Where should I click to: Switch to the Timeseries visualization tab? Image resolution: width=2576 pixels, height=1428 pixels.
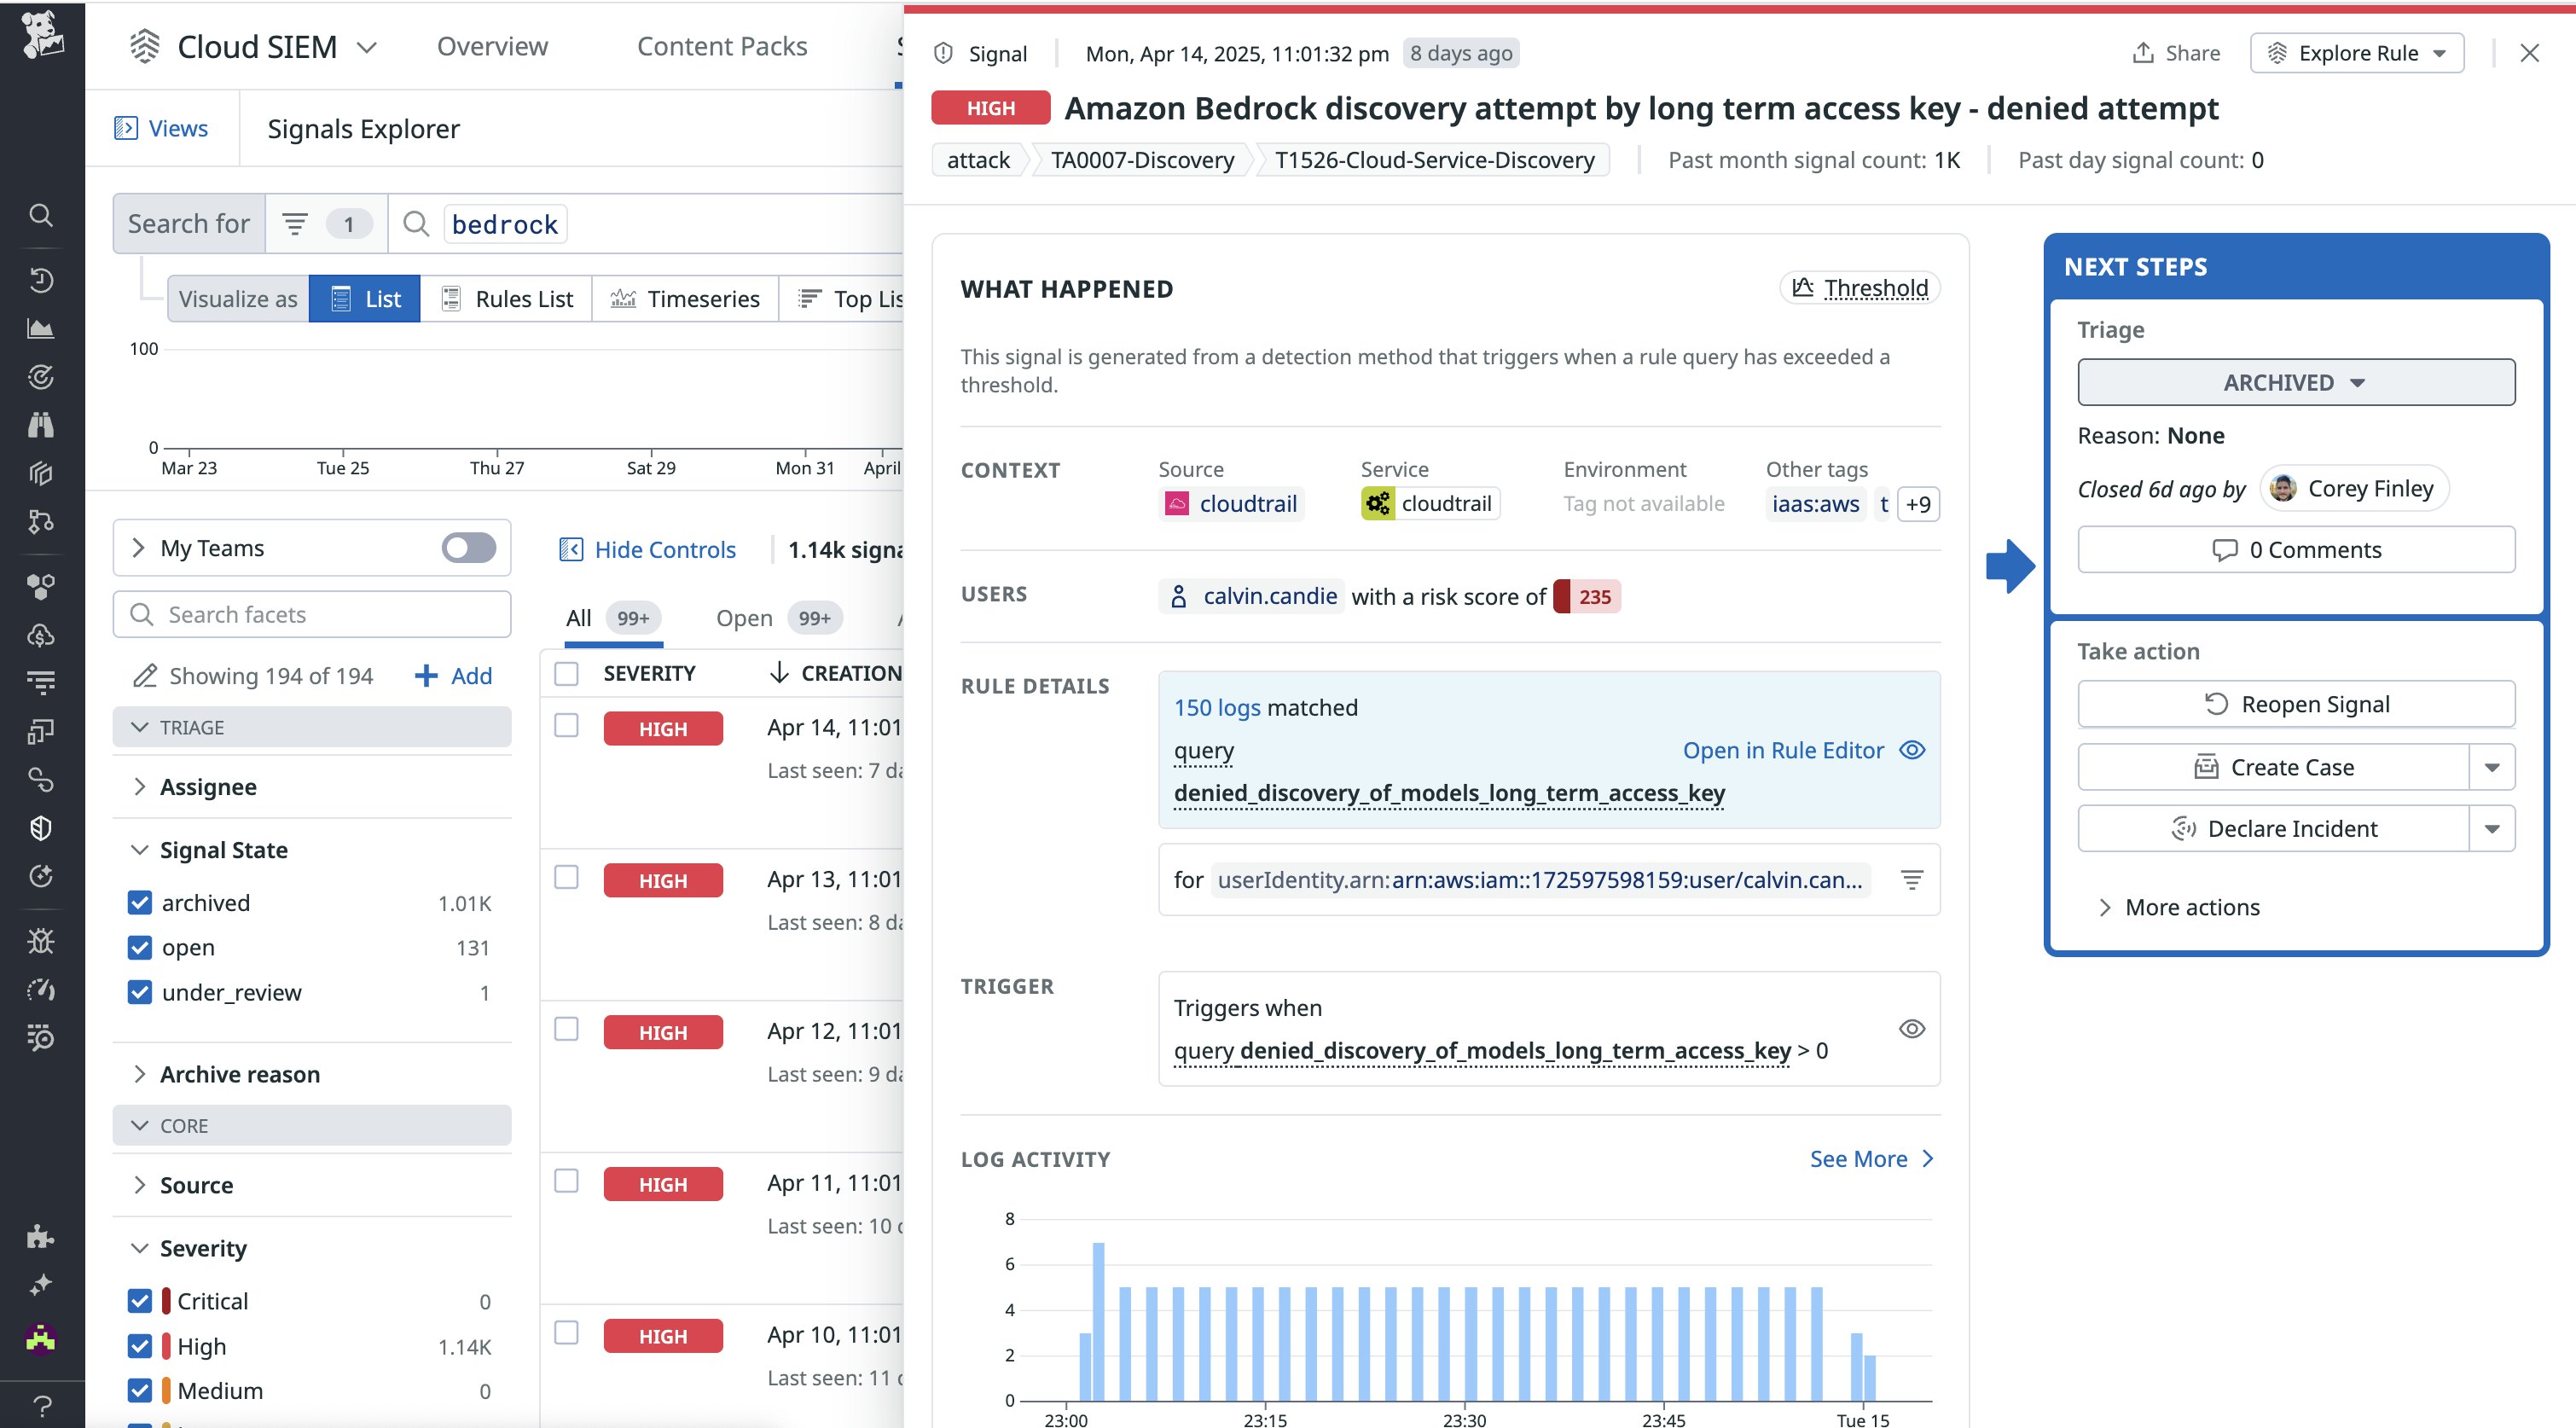click(x=685, y=299)
